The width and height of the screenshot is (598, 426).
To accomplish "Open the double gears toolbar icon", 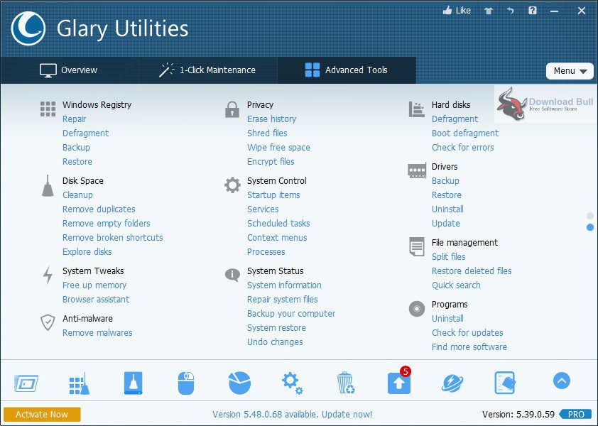I will click(x=293, y=383).
